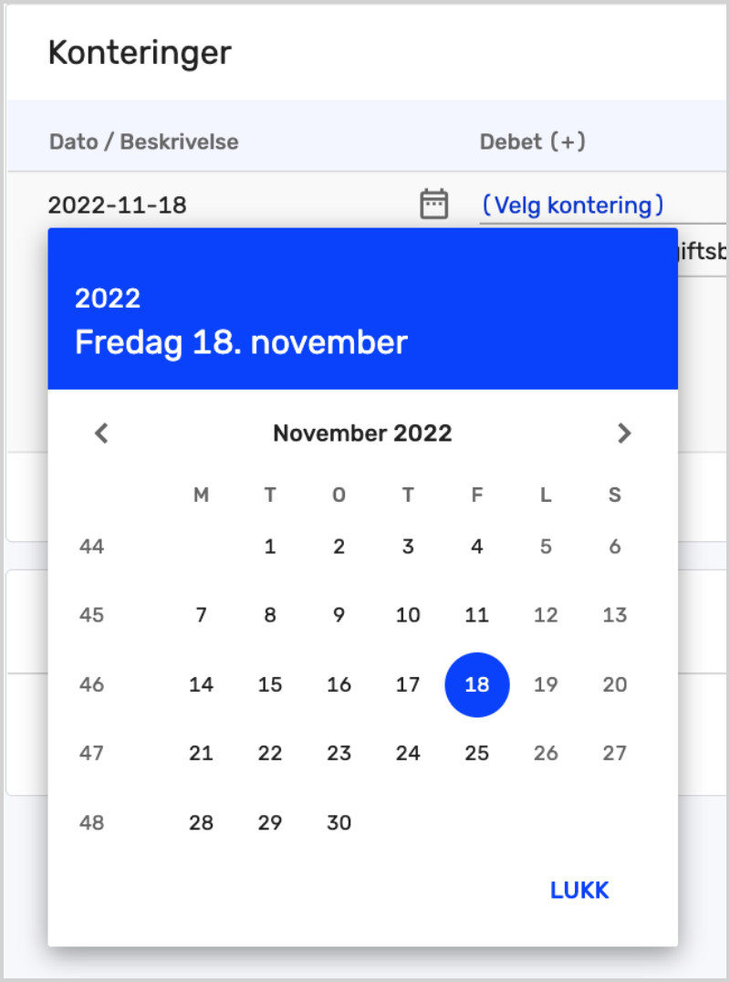Viewport: 730px width, 982px height.
Task: Click the 'Fredag 18. november' title
Action: [241, 343]
